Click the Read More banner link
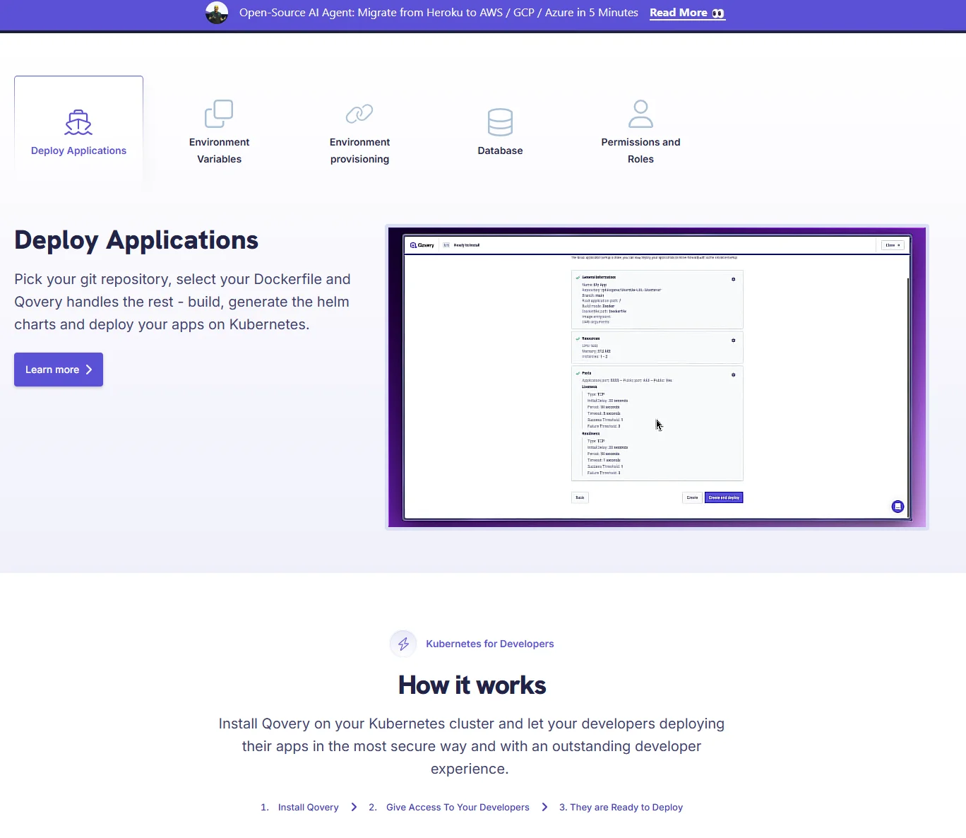The height and width of the screenshot is (838, 966). point(687,13)
